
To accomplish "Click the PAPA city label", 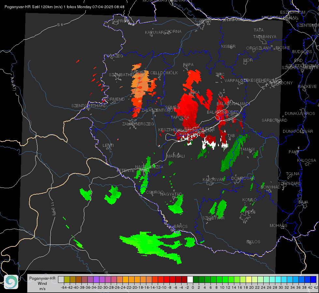I will [x=188, y=64].
